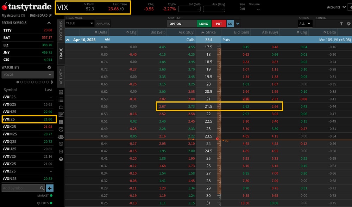Open the TRADE MODE table dropdown
Viewport: 352px width, 207px height.
pos(80,23)
